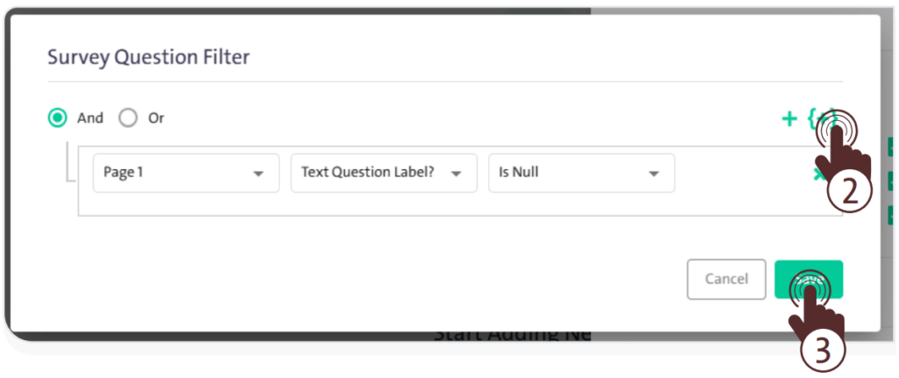The height and width of the screenshot is (378, 899).
Task: Select the Or radio button
Action: (x=128, y=118)
